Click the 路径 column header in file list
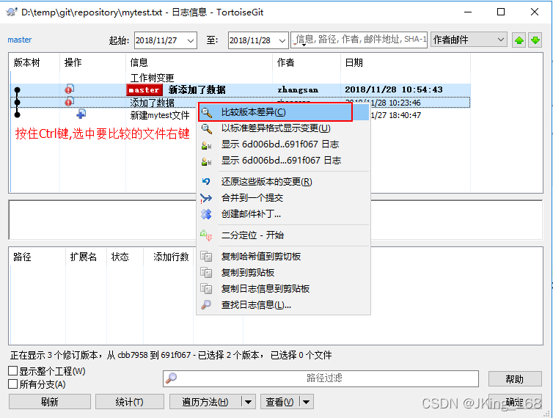The width and height of the screenshot is (553, 418). click(37, 257)
